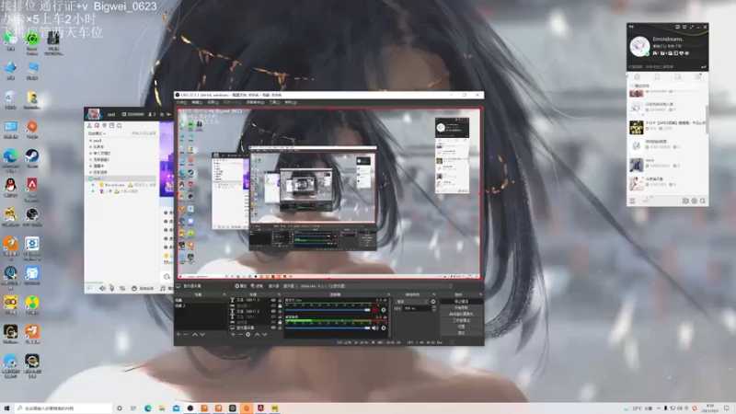736x414 pixels.
Task: Click xxs1 sub-channel in channel tree
Action: click(98, 141)
